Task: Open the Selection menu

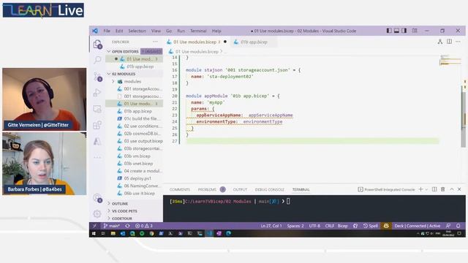Action: click(x=137, y=31)
